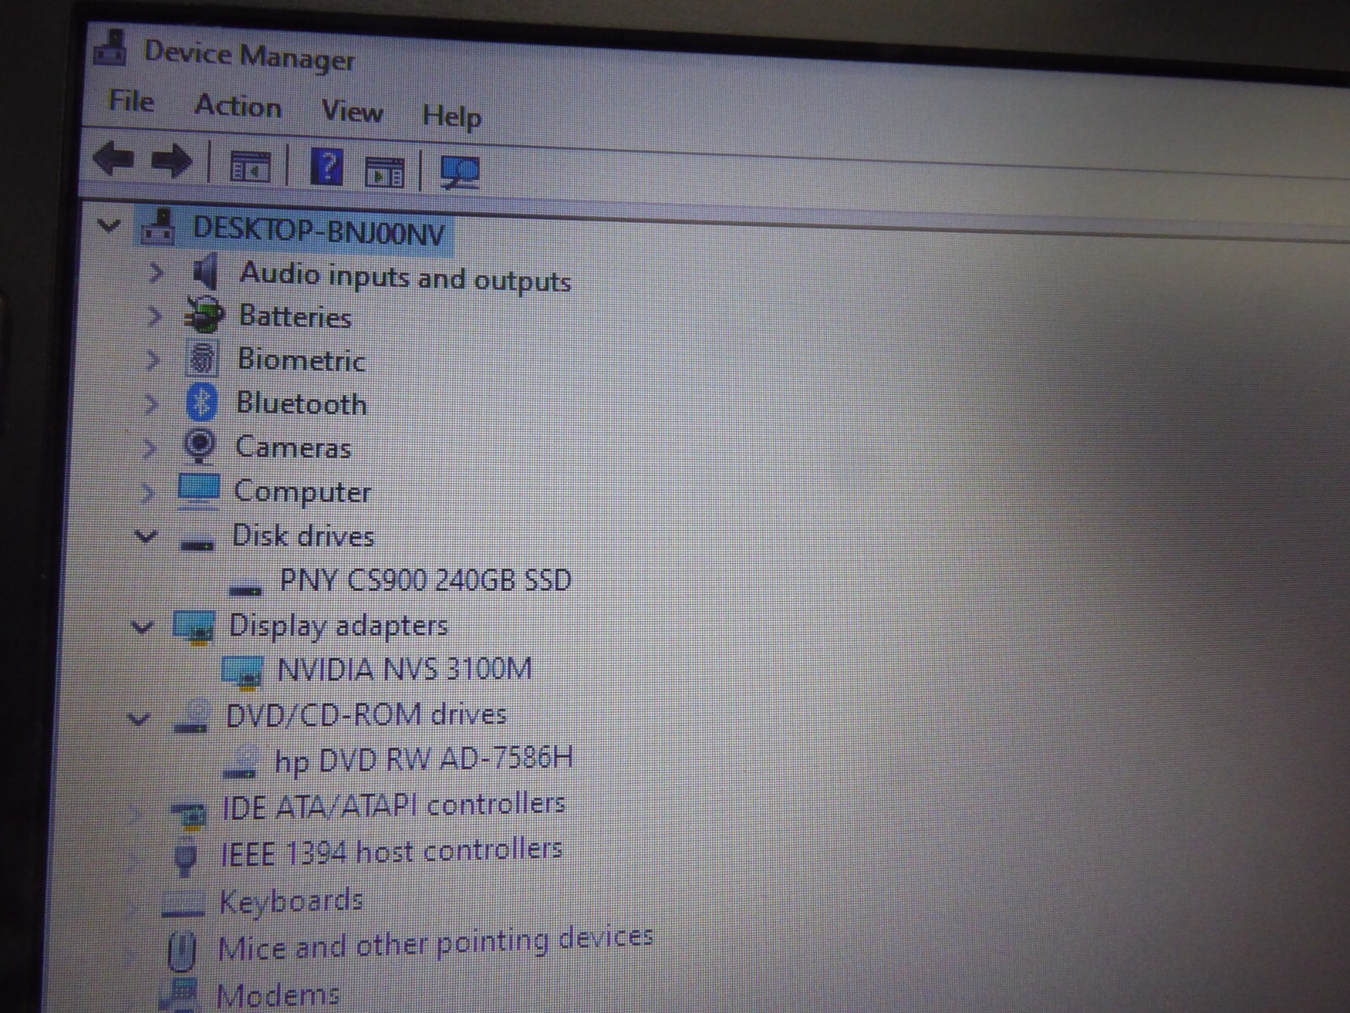Click the Action Pane toolbar icon
This screenshot has height=1013, width=1350.
tap(385, 171)
